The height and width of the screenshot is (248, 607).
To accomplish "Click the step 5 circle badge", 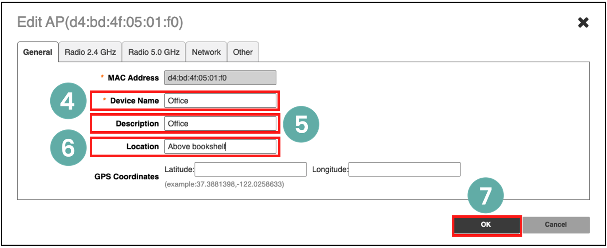I will [x=301, y=125].
